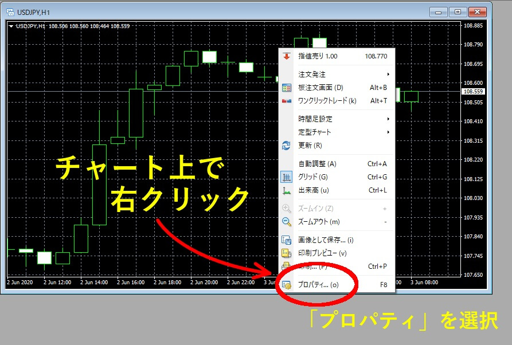Toggle the 出来高 volumes display
The width and height of the screenshot is (512, 345).
[314, 190]
